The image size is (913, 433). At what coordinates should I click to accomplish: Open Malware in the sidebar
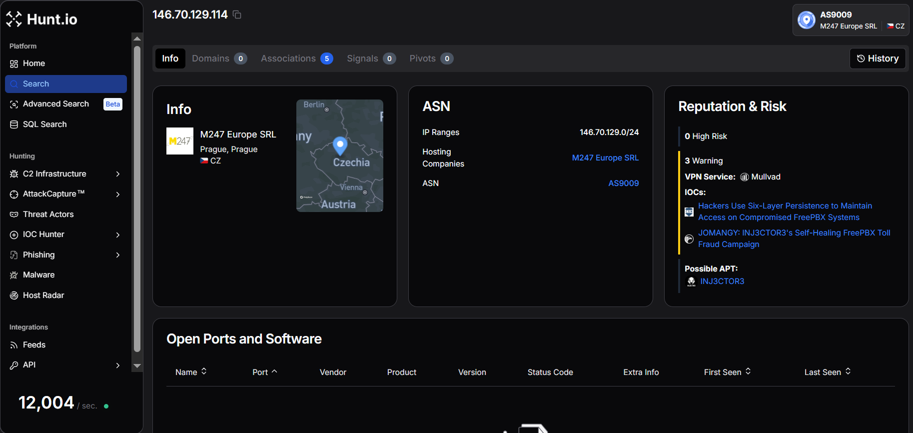(x=66, y=275)
